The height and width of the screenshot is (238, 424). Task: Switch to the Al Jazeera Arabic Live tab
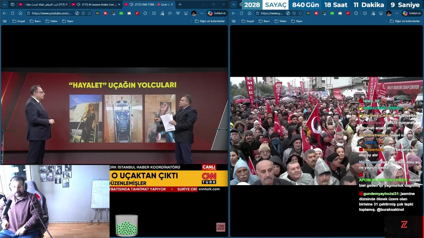click(x=96, y=5)
